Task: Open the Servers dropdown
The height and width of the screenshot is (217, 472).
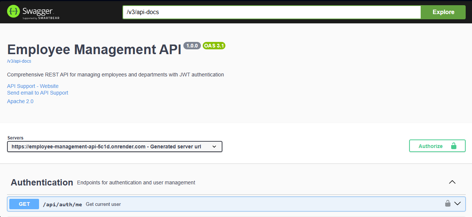Action: point(114,147)
